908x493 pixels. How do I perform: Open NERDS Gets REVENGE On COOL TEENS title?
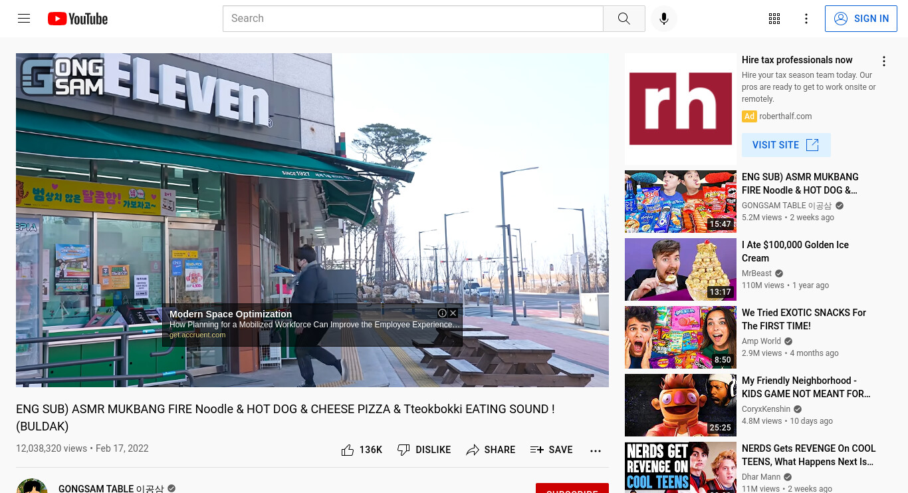click(809, 455)
